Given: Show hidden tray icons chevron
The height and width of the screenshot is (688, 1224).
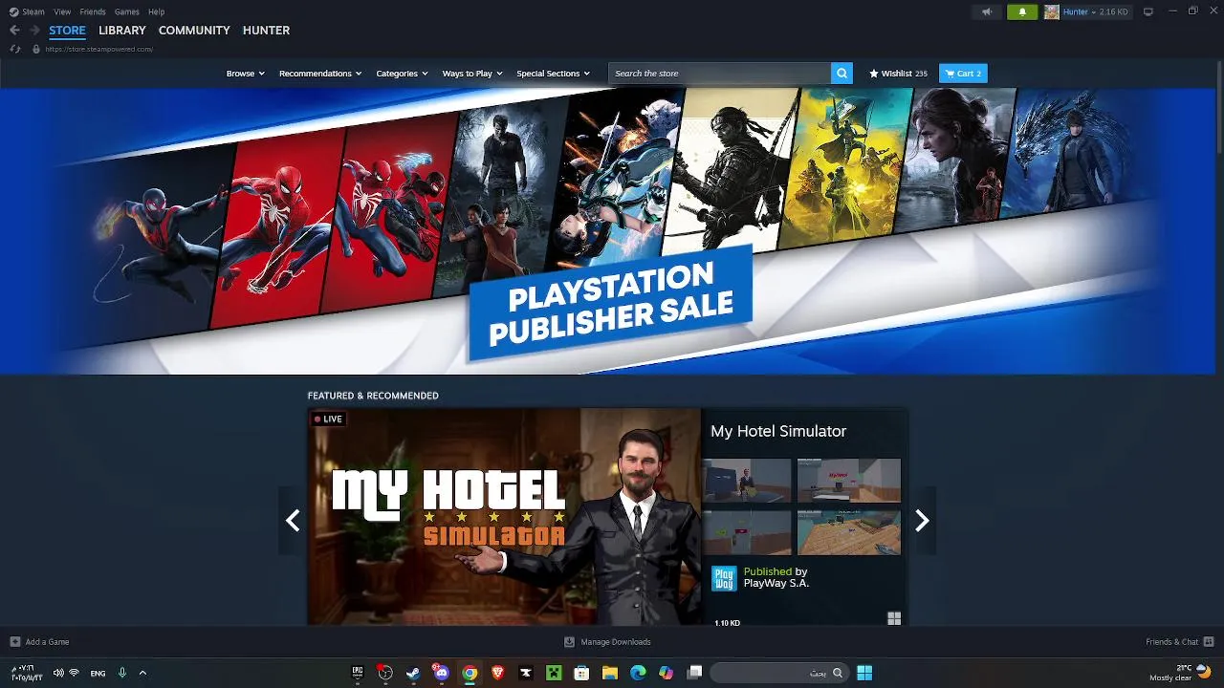Looking at the screenshot, I should click(142, 673).
